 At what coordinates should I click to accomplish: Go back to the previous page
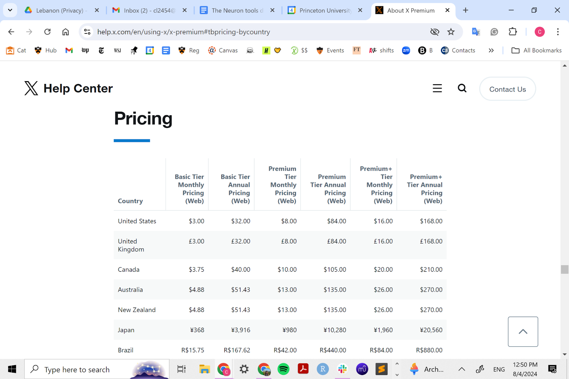(x=11, y=32)
